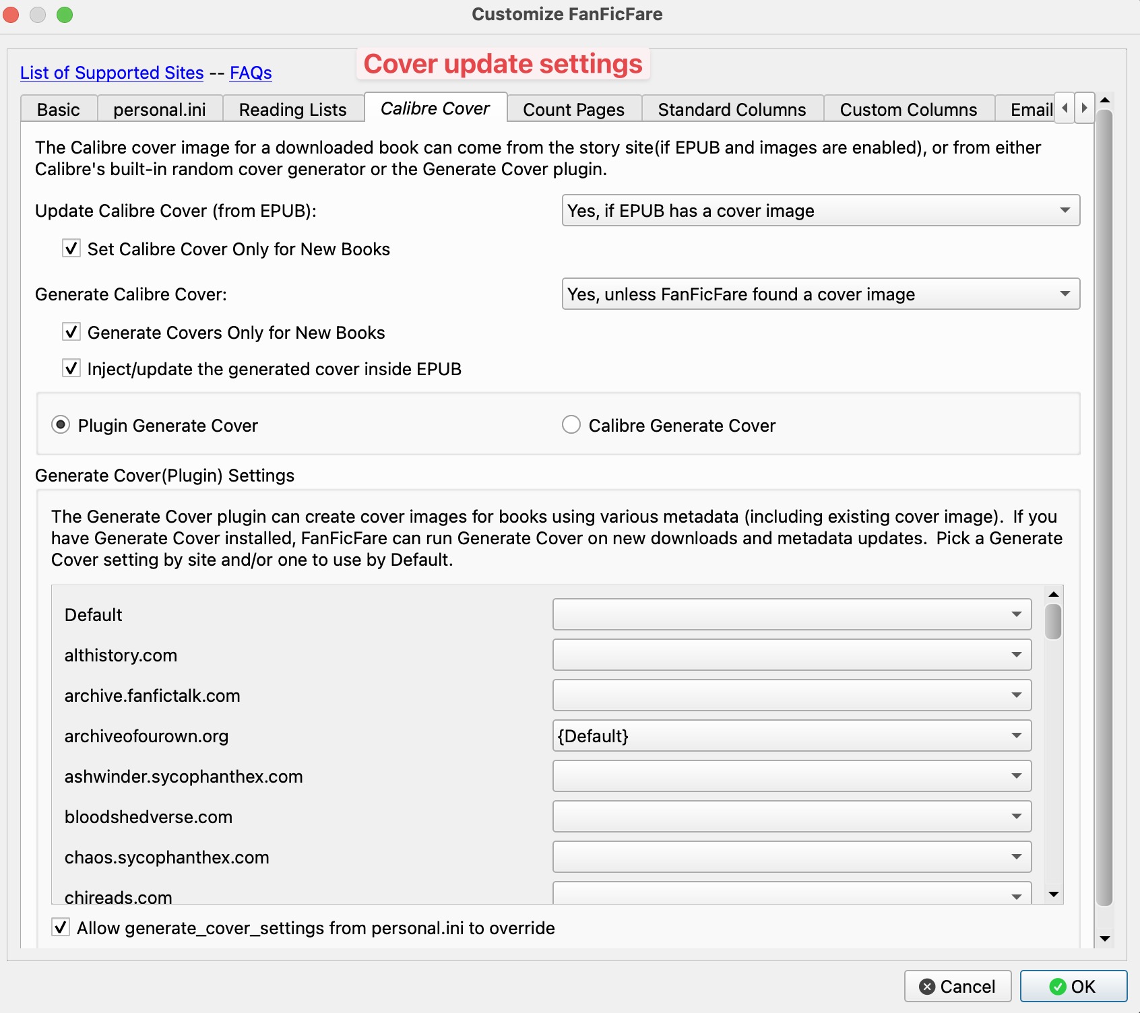The image size is (1140, 1013).
Task: Click the Generate Cover(Plugin) Settings heading
Action: pyautogui.click(x=165, y=476)
